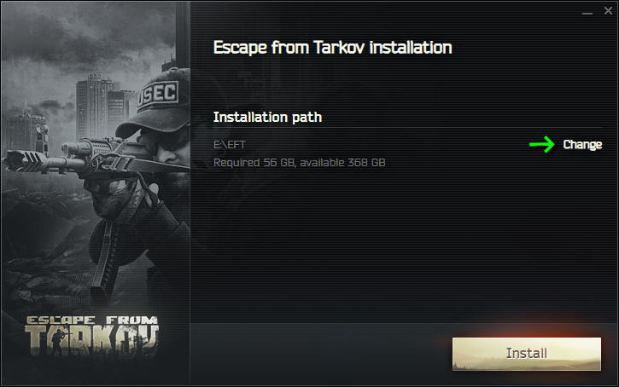Click the rifle muzzle brake in artwork
The image size is (619, 387).
(25, 160)
